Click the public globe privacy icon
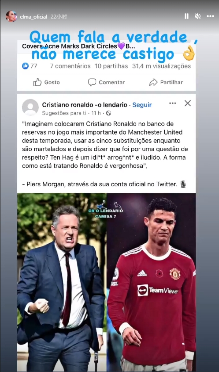Image resolution: width=219 pixels, height=372 pixels. (108, 113)
